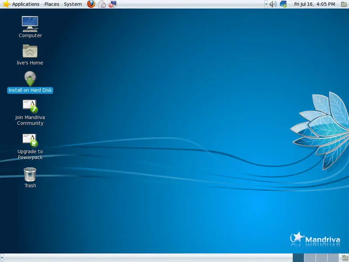Open the Places menu

pyautogui.click(x=51, y=4)
